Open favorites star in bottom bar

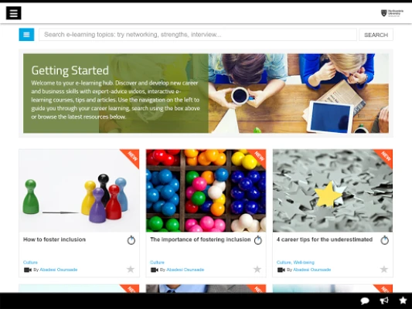coord(403,301)
